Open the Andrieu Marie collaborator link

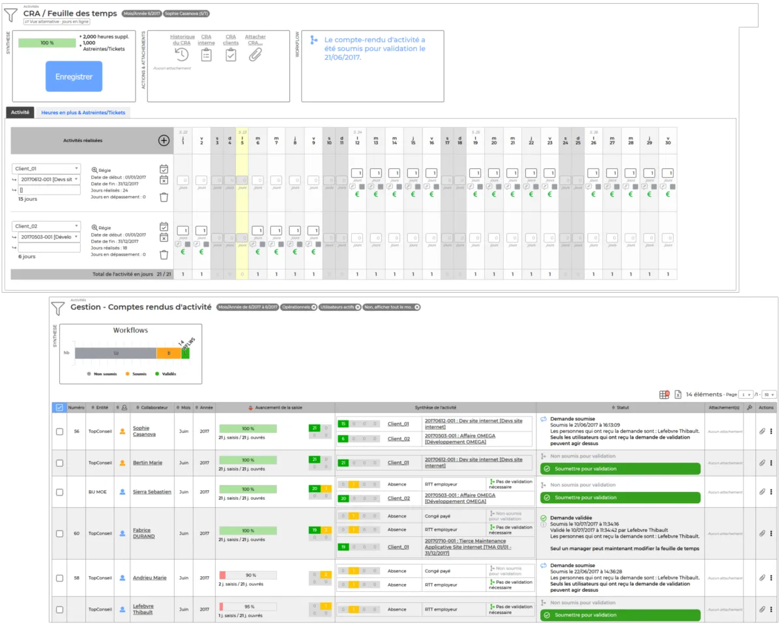[x=150, y=577]
